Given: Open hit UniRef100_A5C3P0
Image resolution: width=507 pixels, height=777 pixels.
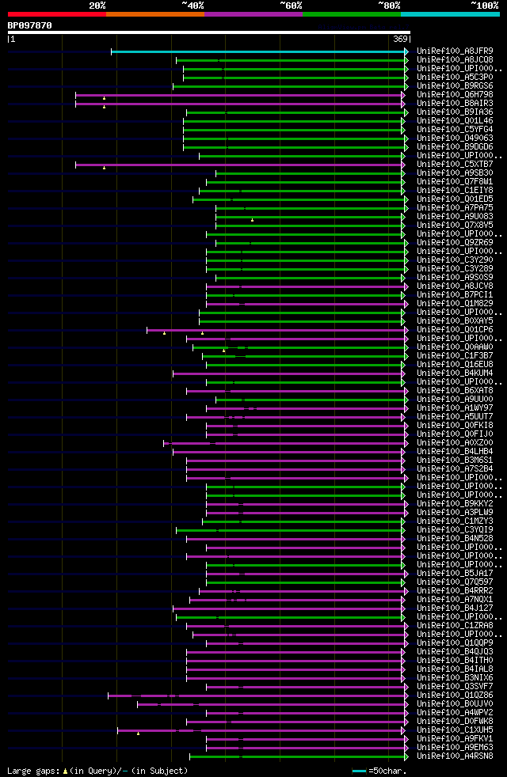Looking at the screenshot, I should [x=455, y=78].
